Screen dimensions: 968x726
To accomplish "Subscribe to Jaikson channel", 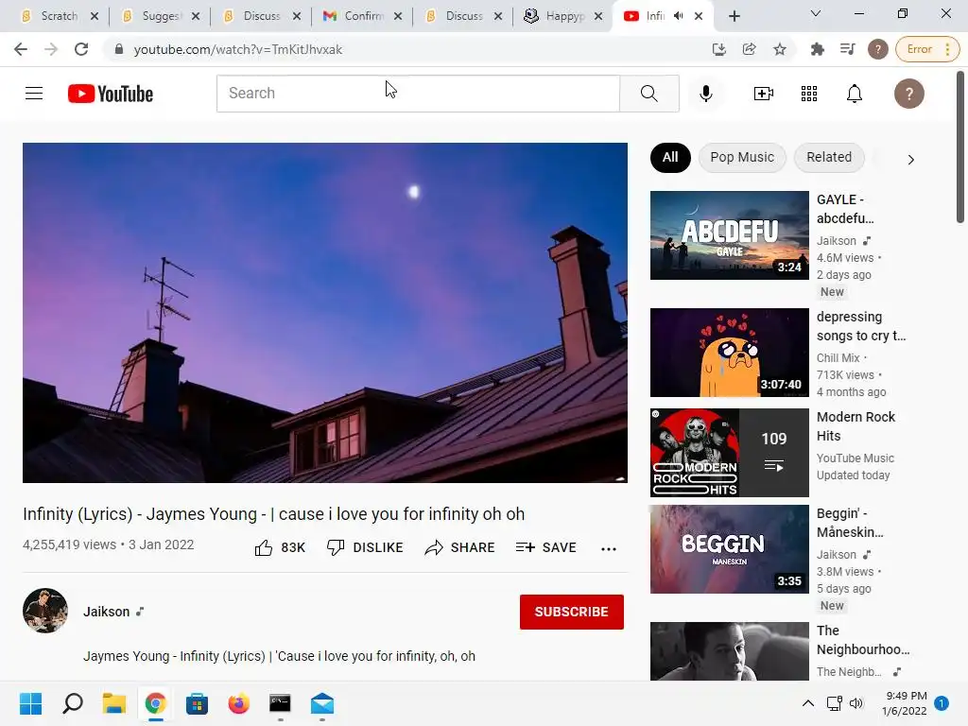I will tap(572, 612).
